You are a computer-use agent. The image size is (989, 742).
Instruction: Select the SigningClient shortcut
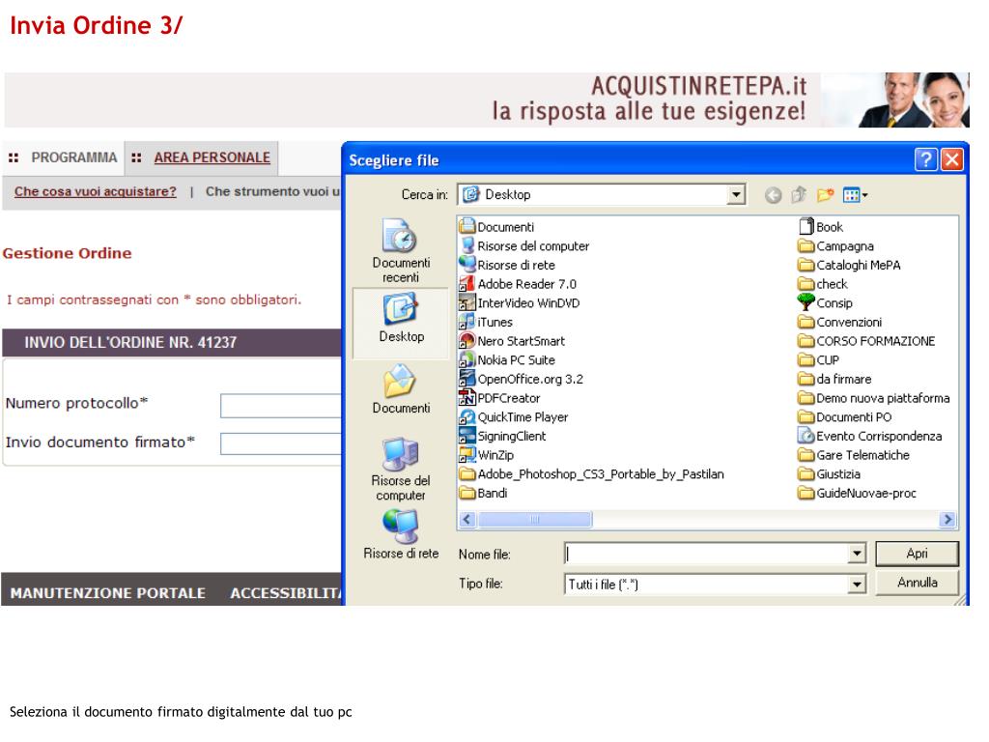coord(502,436)
